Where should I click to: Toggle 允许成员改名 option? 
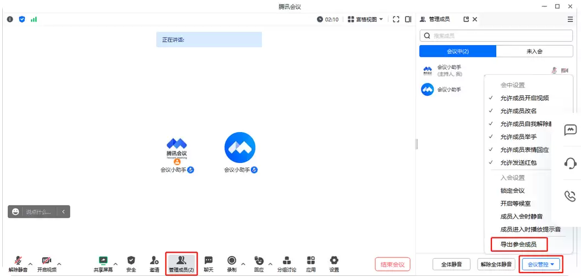519,111
